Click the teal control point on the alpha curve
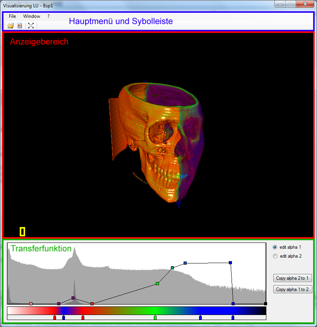 coord(172,268)
